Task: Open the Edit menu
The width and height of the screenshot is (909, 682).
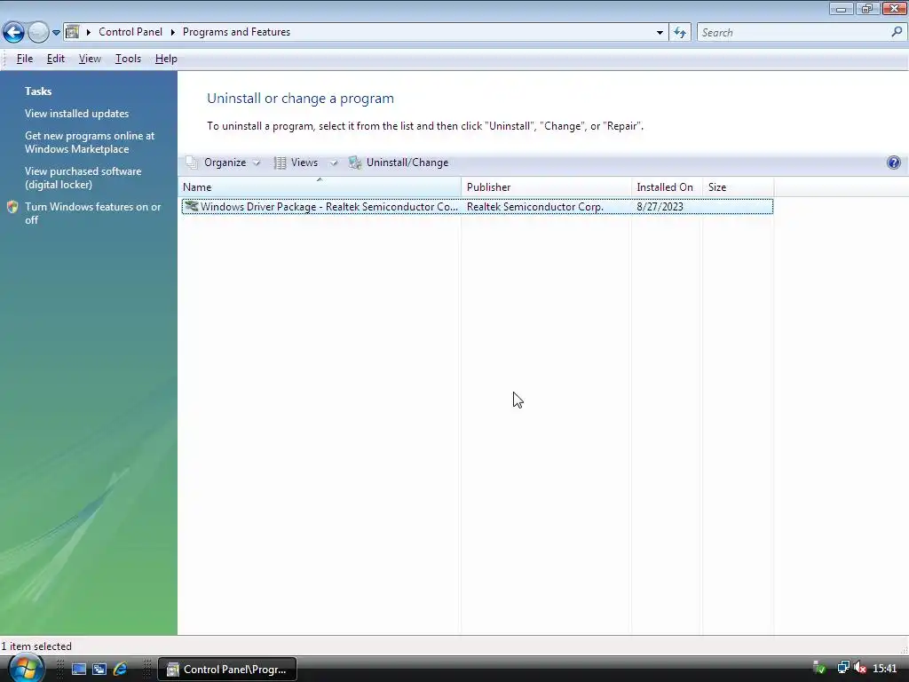Action: pos(56,59)
